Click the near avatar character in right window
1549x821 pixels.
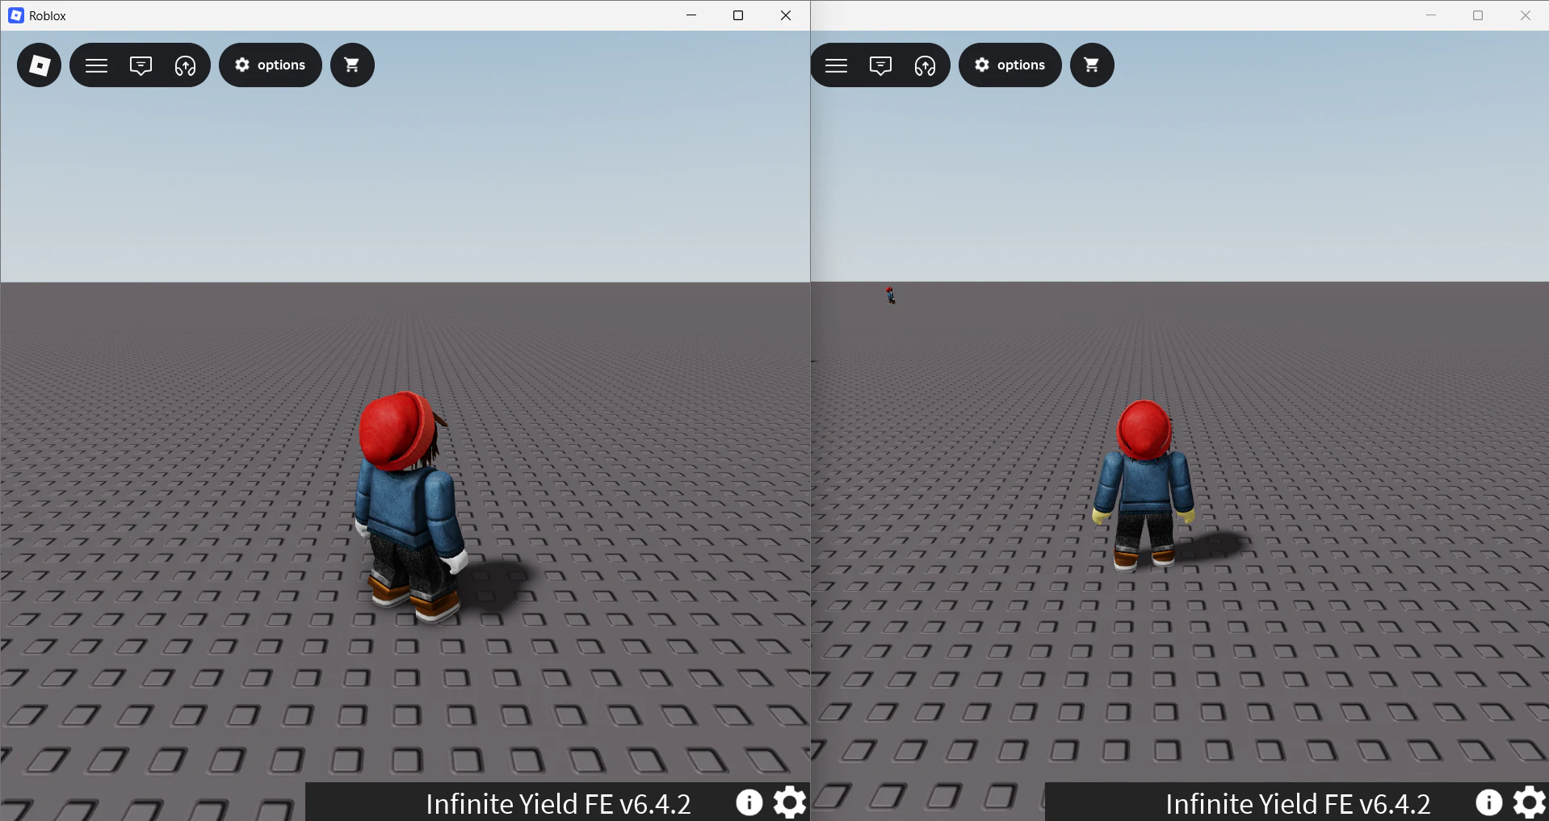pyautogui.click(x=1144, y=486)
